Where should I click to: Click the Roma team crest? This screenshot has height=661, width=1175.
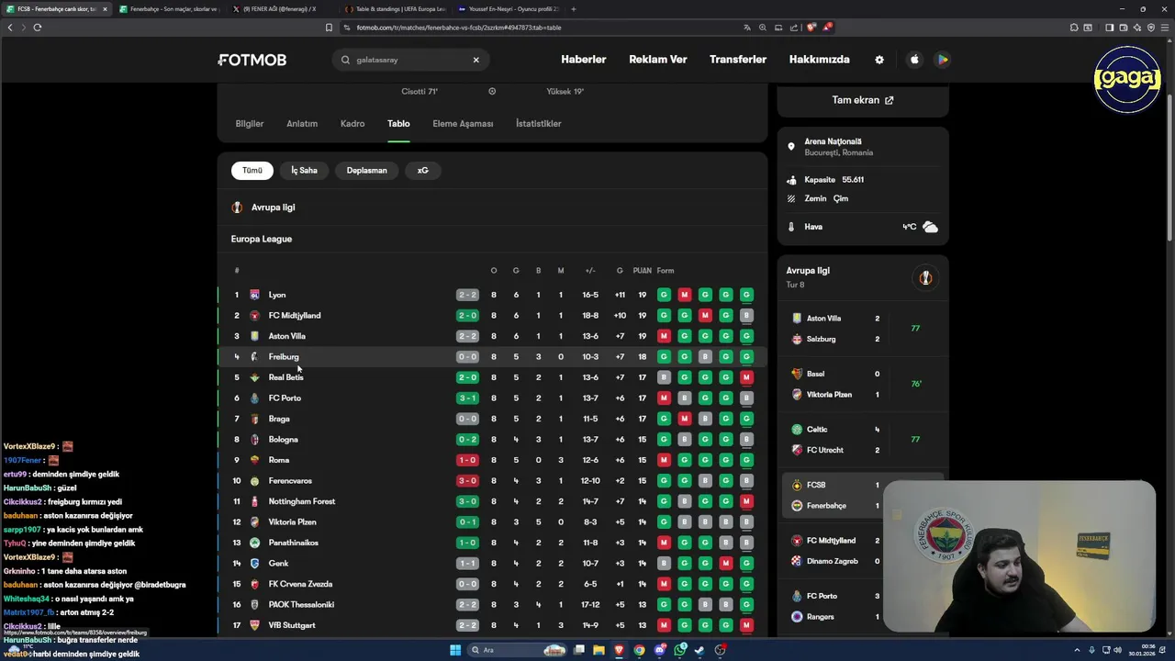pos(254,460)
